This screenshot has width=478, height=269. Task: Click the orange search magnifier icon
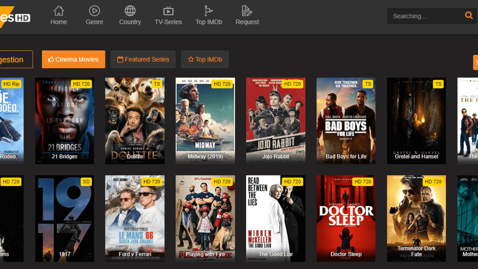click(469, 16)
